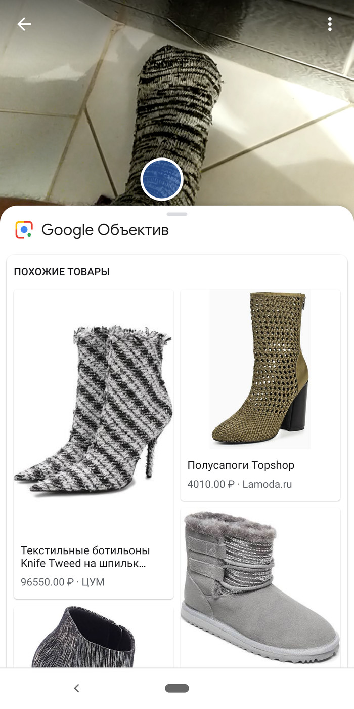The width and height of the screenshot is (354, 709).
Task: Open the Полусапоги Topshop product title
Action: 241,465
